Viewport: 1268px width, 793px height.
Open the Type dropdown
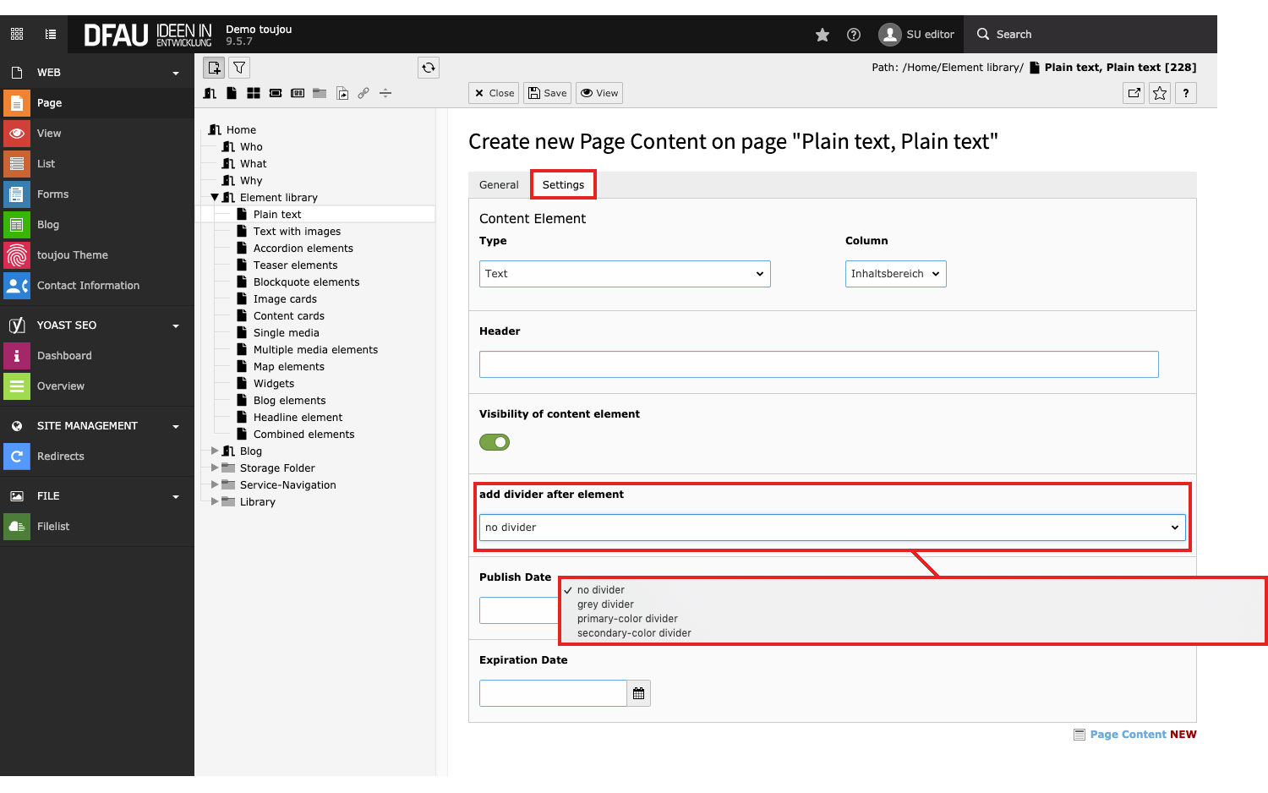coord(624,274)
